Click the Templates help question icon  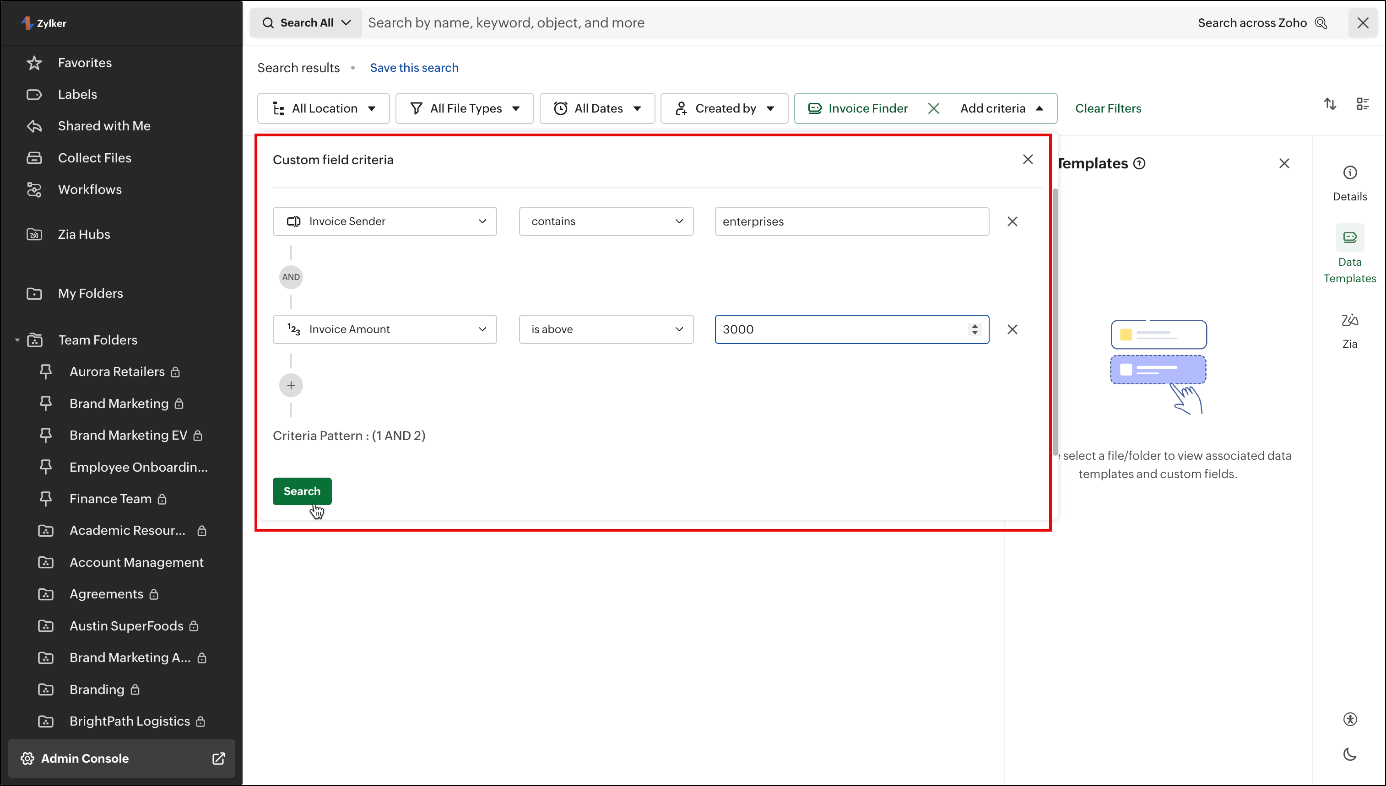[x=1139, y=164]
